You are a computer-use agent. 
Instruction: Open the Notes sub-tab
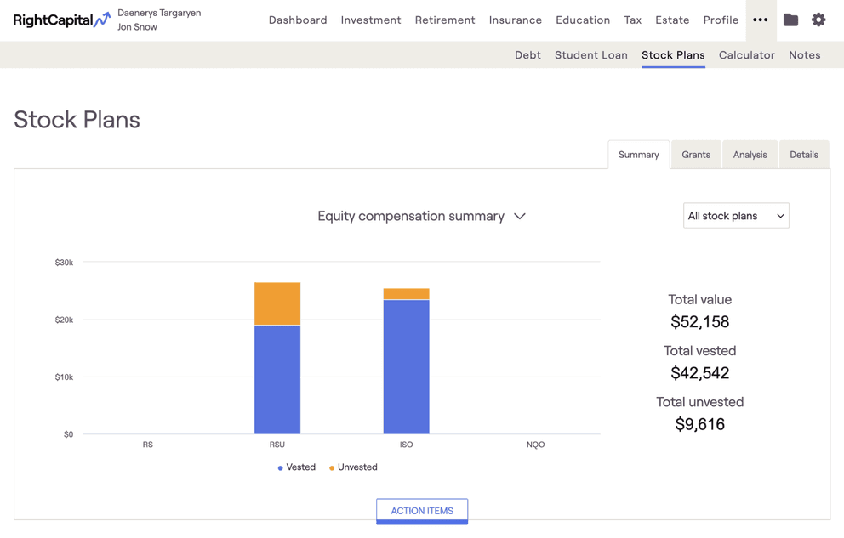pyautogui.click(x=804, y=54)
